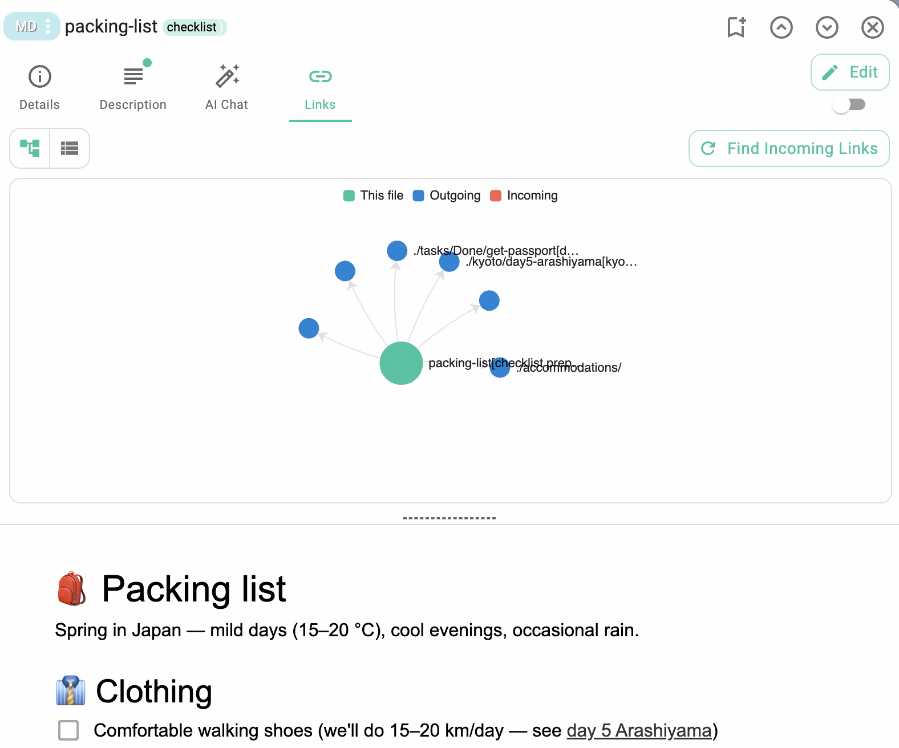
Task: Switch to the Description tab
Action: tap(133, 88)
